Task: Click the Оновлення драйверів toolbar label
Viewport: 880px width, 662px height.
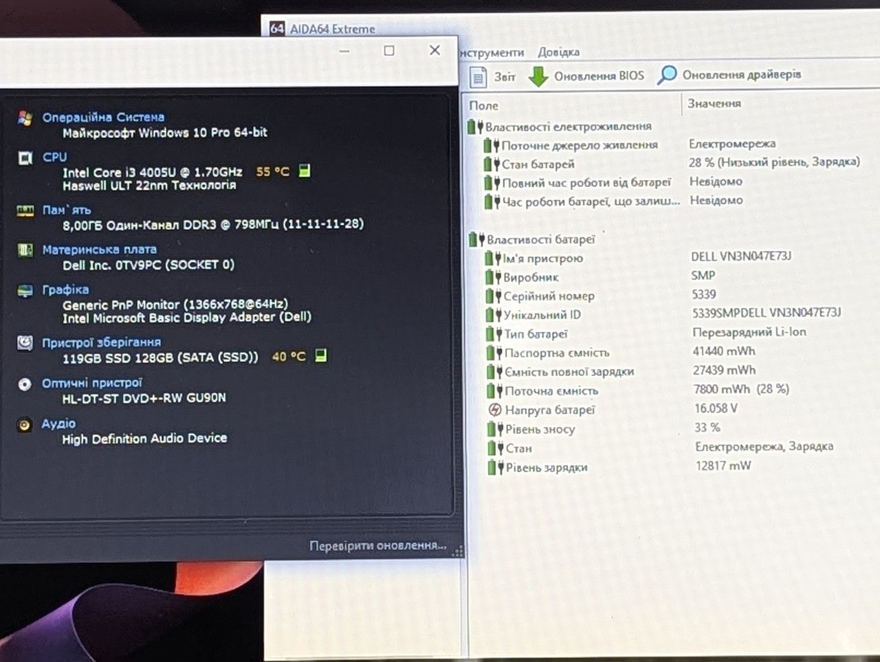Action: point(742,74)
